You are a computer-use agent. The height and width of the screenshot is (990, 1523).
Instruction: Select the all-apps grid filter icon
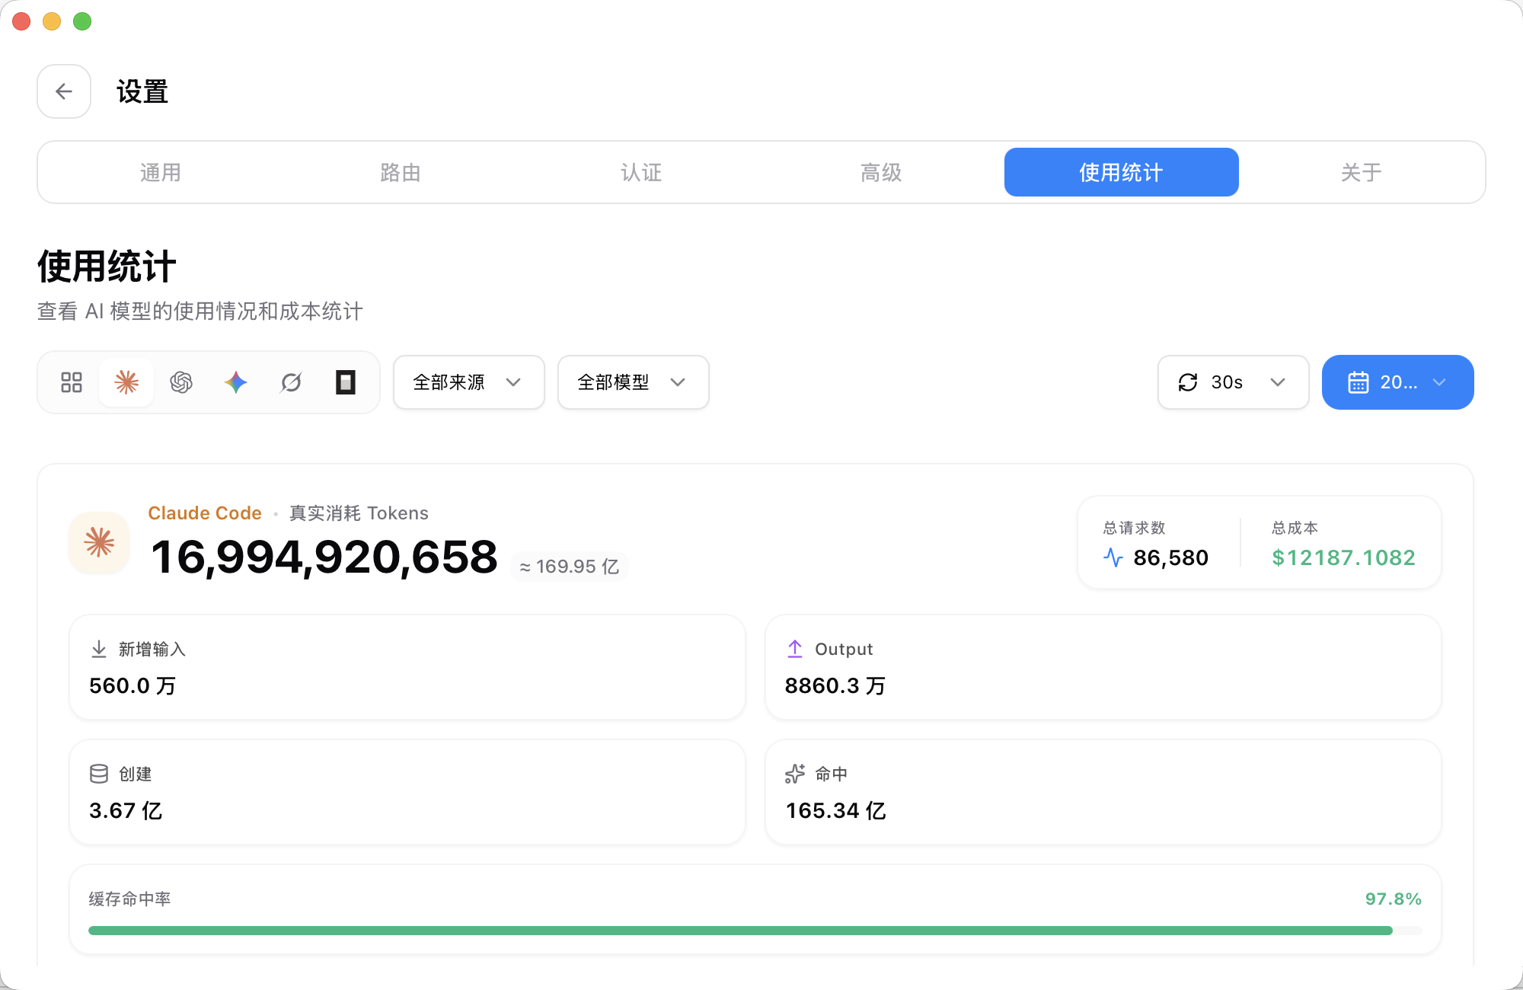(72, 382)
